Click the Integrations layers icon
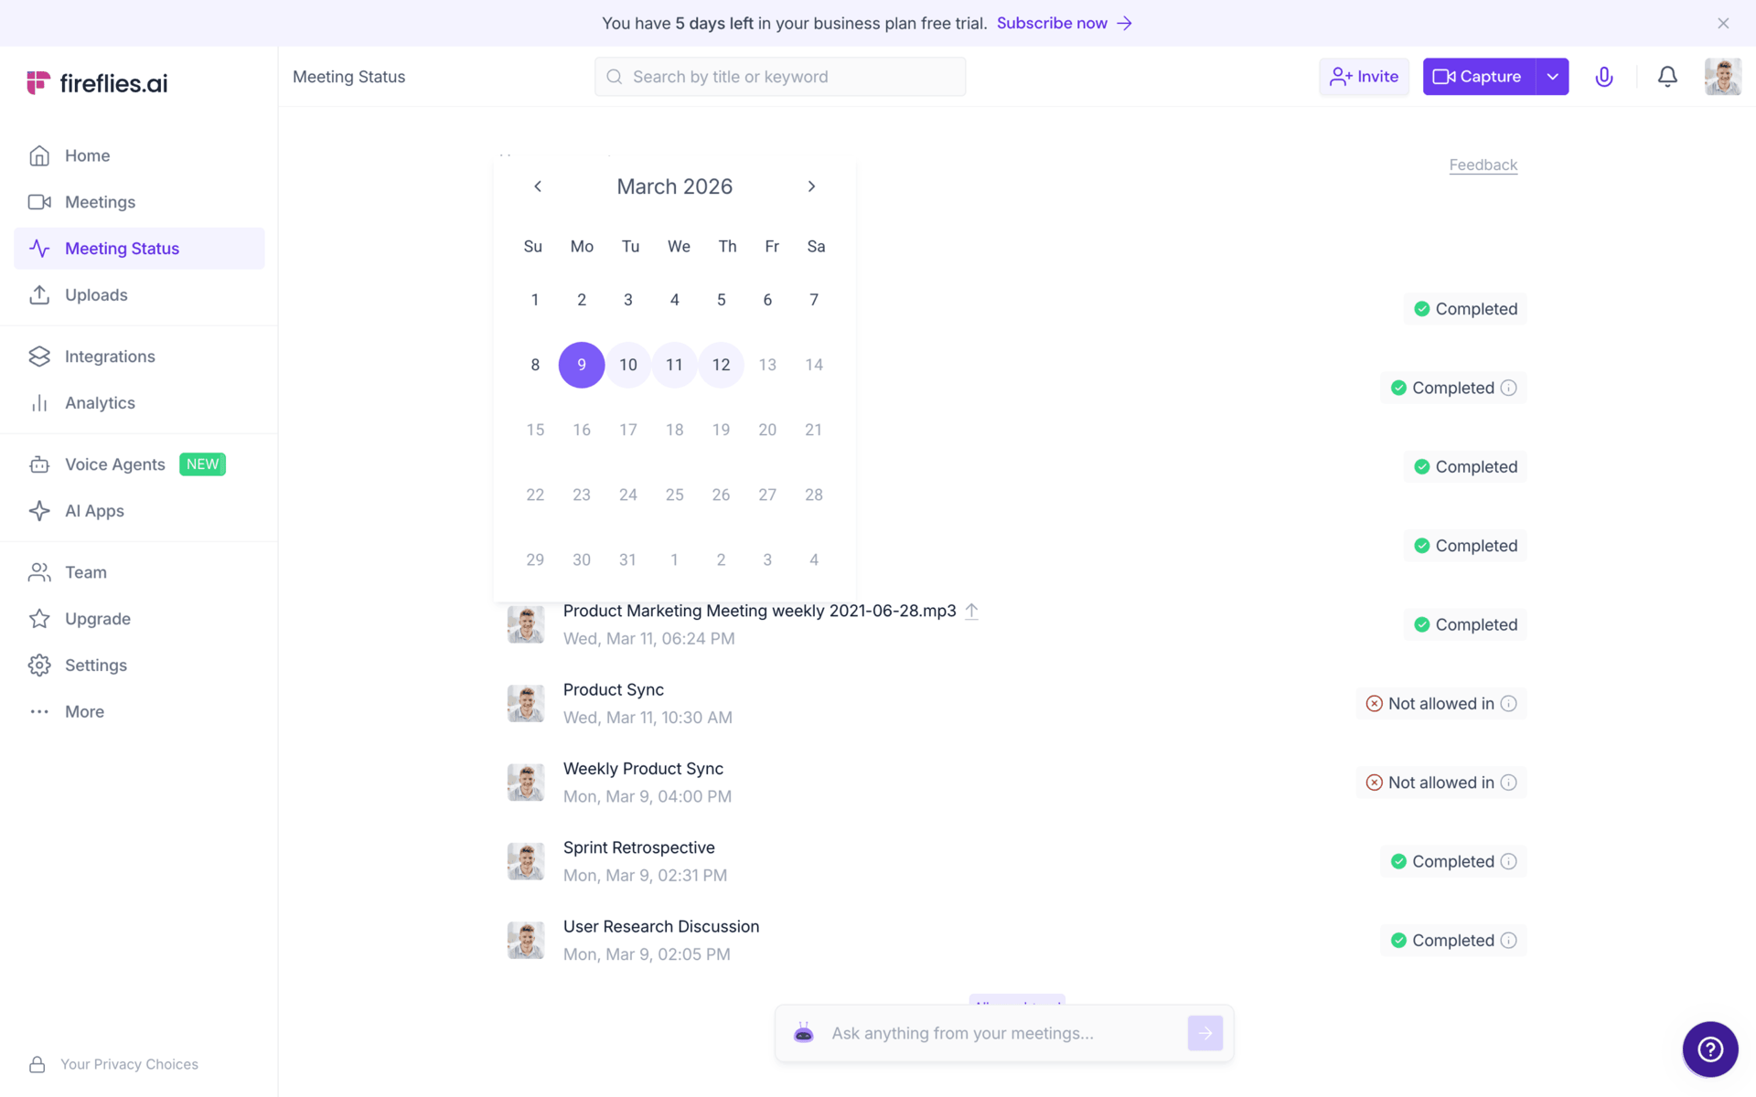This screenshot has height=1097, width=1756. (x=39, y=357)
